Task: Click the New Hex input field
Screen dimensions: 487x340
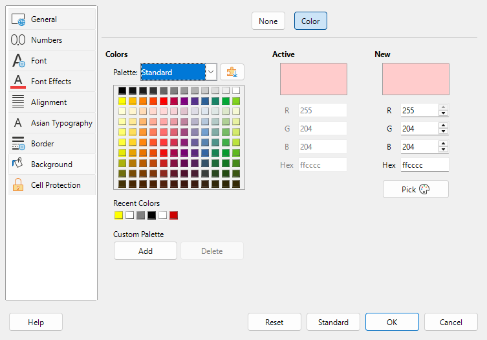Action: point(424,165)
